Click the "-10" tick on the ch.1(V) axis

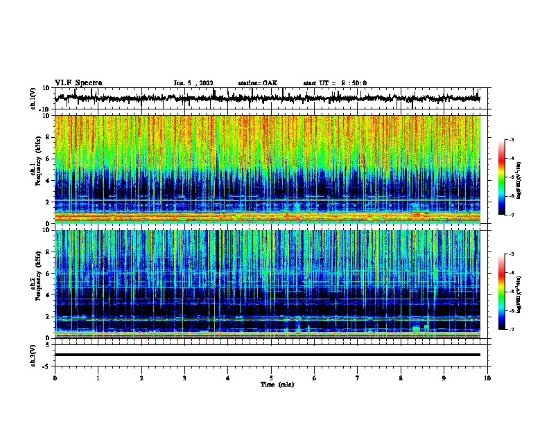45,109
